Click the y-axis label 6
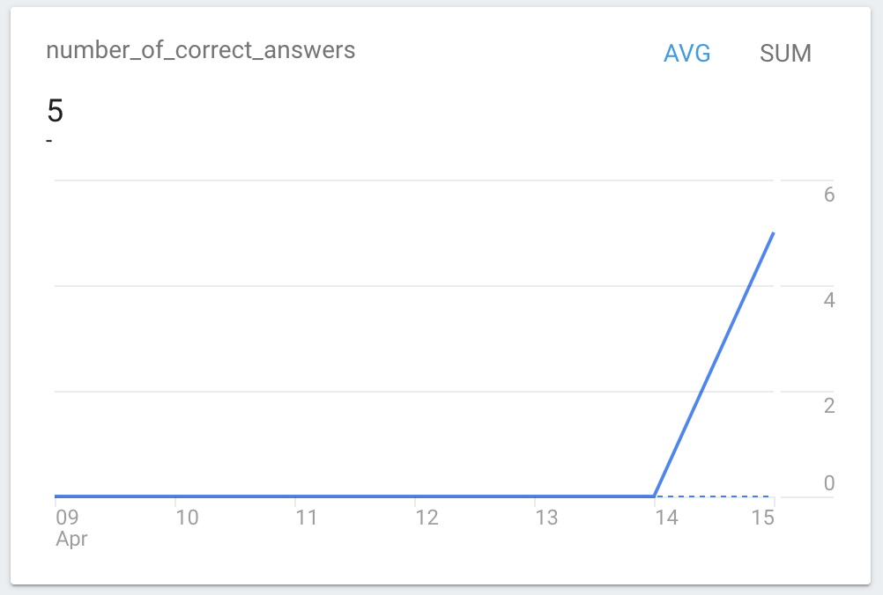This screenshot has height=595, width=883. click(828, 195)
